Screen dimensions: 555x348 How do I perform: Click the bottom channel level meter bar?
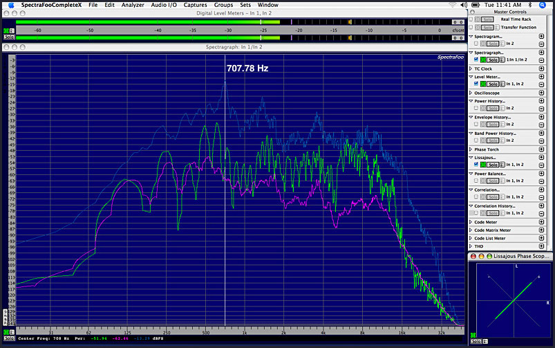pos(234,37)
